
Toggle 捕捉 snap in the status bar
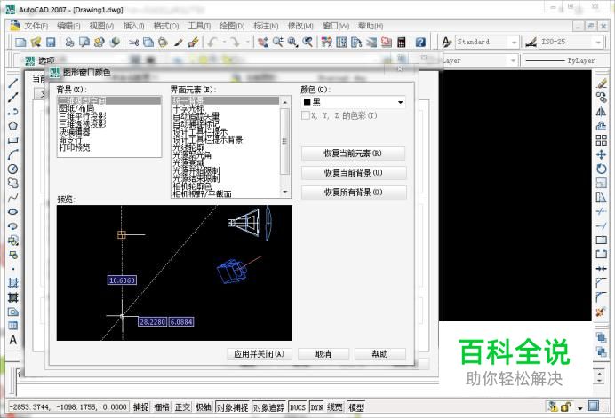[140, 407]
